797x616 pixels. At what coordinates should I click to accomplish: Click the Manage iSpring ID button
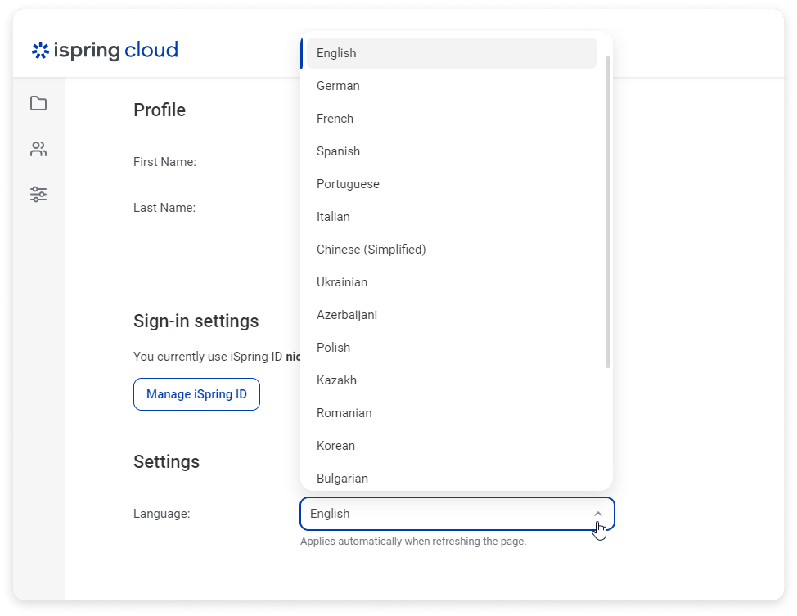pos(197,394)
